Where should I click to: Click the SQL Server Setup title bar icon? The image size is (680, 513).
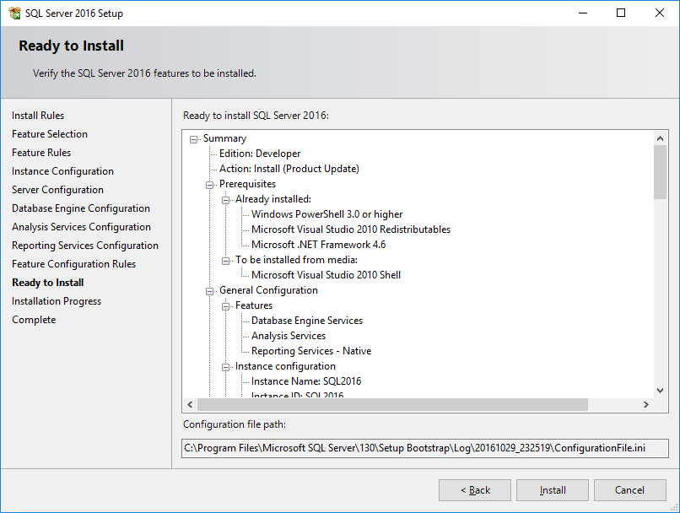pyautogui.click(x=14, y=13)
